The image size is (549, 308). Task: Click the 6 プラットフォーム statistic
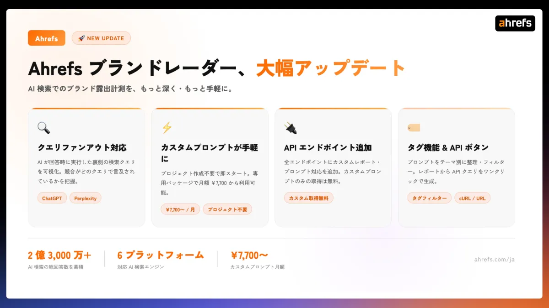click(x=161, y=255)
